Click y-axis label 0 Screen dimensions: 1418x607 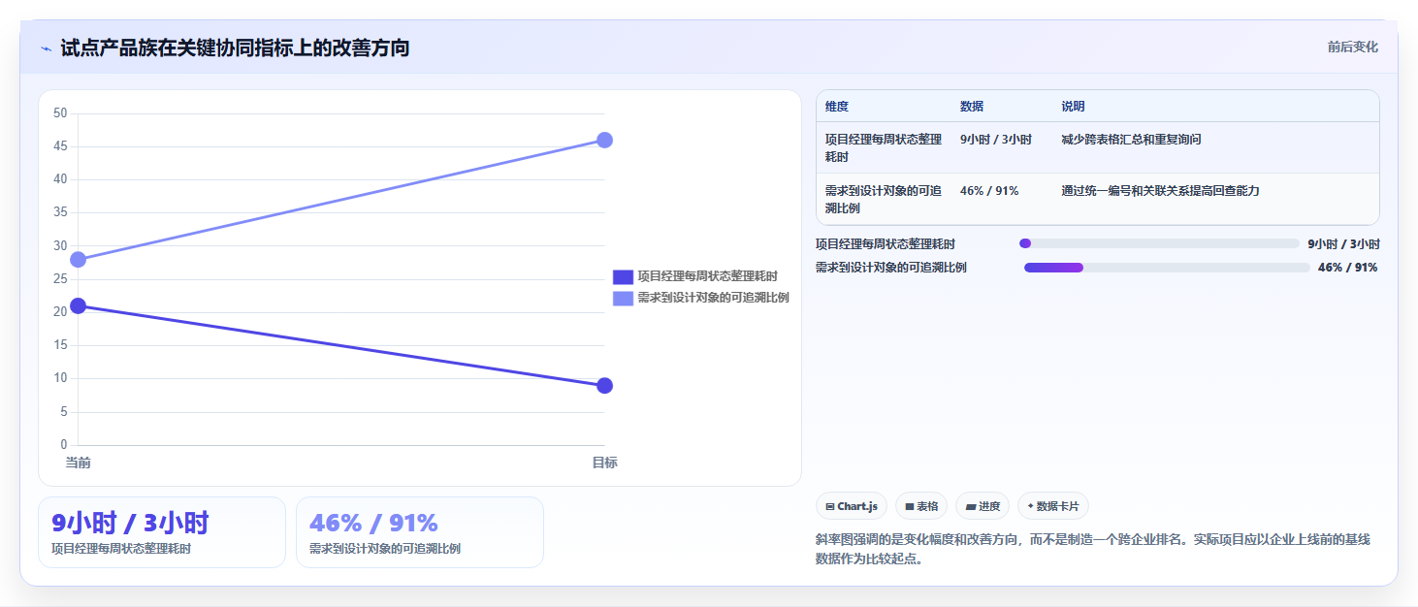point(63,445)
